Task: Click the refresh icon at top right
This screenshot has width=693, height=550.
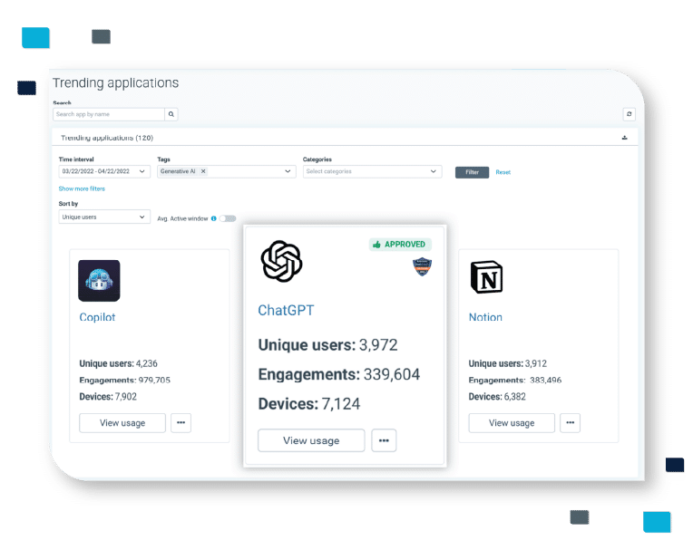Action: point(629,114)
